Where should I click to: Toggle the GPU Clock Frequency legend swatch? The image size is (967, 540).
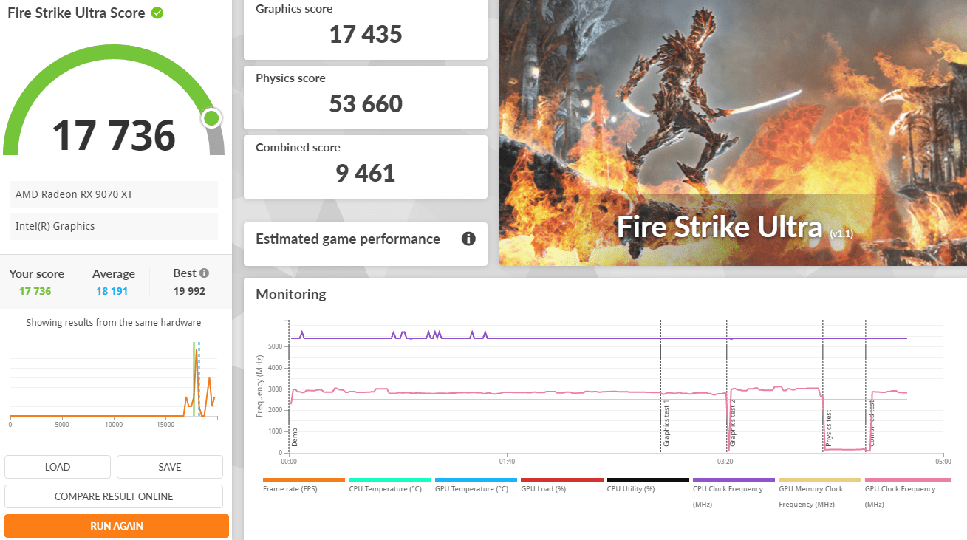pyautogui.click(x=907, y=479)
